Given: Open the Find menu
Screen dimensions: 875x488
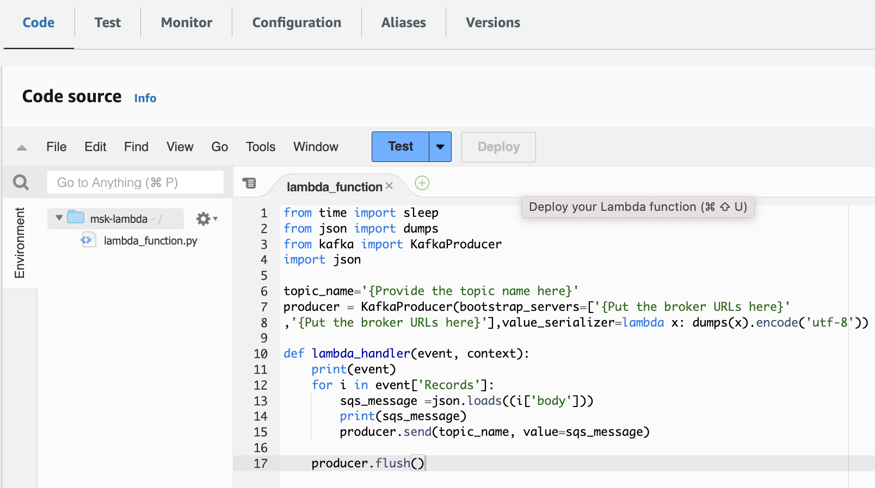Looking at the screenshot, I should (x=136, y=147).
